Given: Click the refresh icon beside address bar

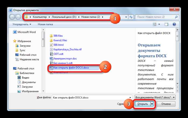Looking at the screenshot, I should [x=131, y=17].
